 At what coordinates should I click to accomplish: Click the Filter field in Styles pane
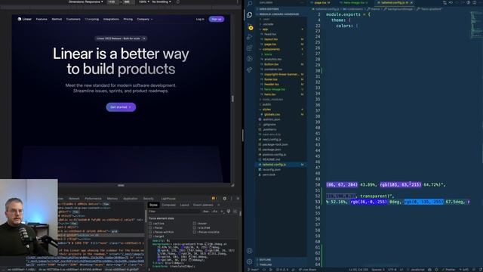point(174,212)
